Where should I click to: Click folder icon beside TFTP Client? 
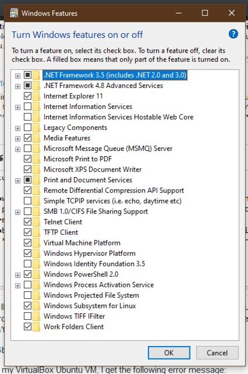click(x=37, y=232)
